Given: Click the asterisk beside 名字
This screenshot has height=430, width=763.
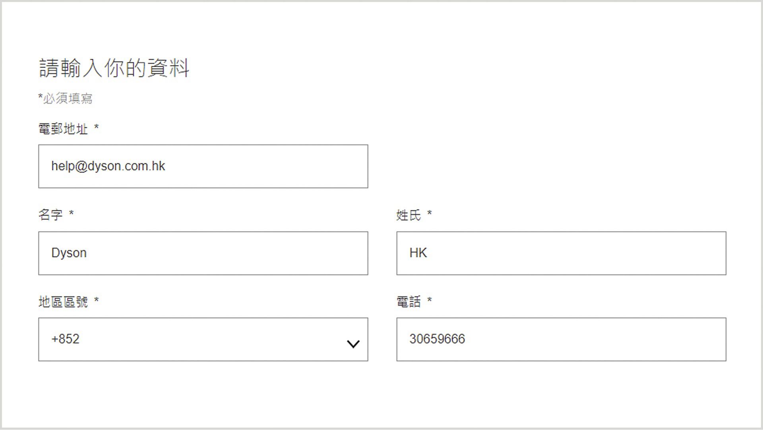Looking at the screenshot, I should [71, 213].
